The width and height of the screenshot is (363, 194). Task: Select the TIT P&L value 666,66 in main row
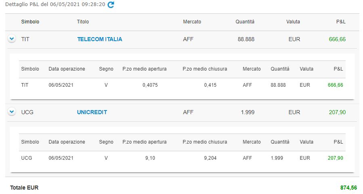click(x=337, y=39)
